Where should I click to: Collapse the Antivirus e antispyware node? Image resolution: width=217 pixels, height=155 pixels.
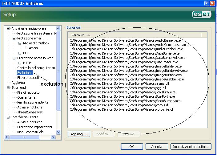[x=8, y=28]
